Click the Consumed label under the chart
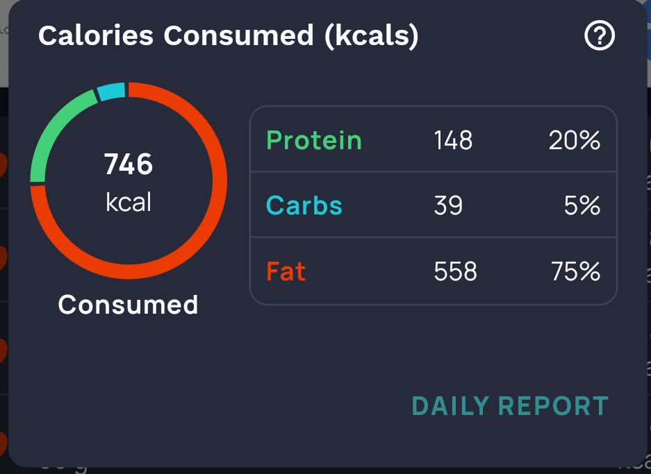 click(129, 305)
